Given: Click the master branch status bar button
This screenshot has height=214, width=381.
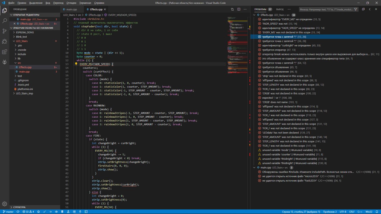Looking at the screenshot, I should click(x=8, y=212).
